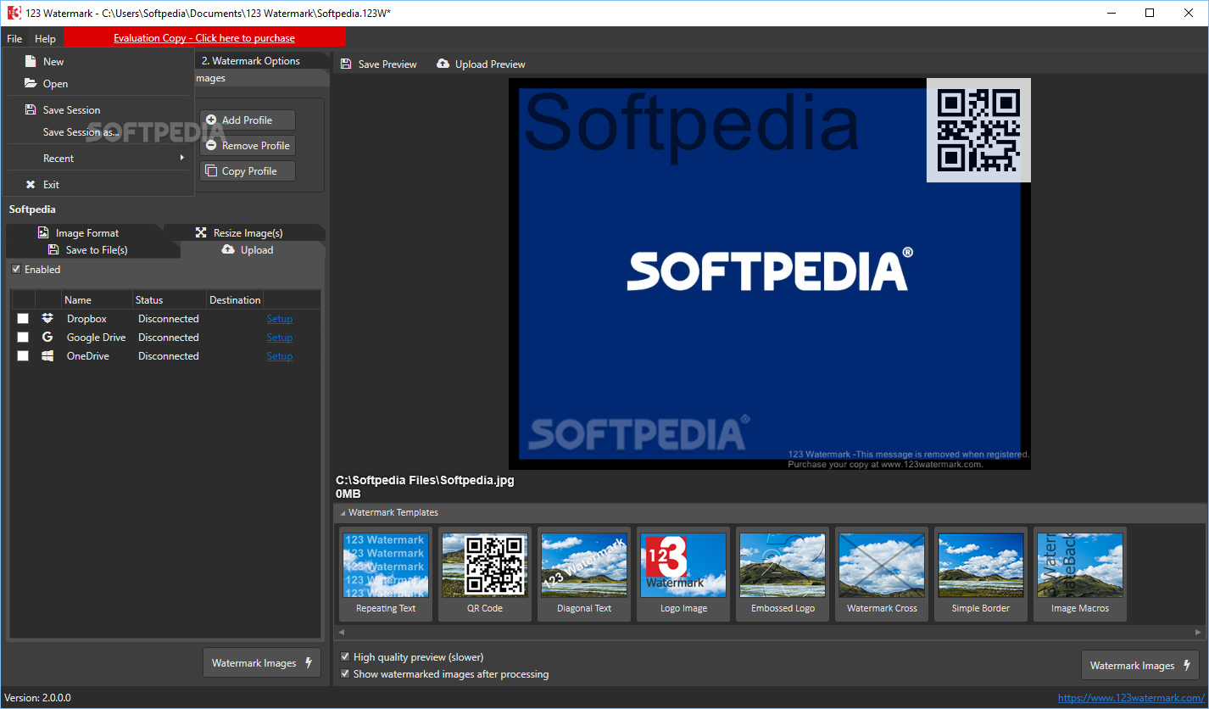The image size is (1209, 709).
Task: Check the Dropbox row checkbox
Action: click(x=23, y=319)
